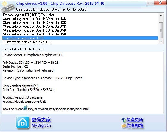Click the device list scroll down arrow
This screenshot has width=167, height=132.
[x=161, y=41]
